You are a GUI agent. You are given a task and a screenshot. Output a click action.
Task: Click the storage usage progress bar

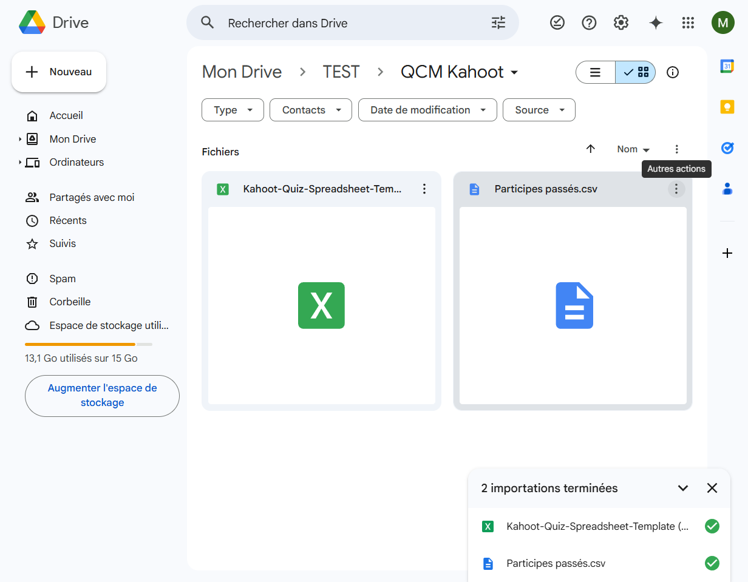click(89, 344)
